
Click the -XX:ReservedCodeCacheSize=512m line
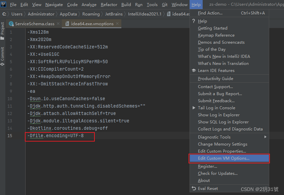68,47
